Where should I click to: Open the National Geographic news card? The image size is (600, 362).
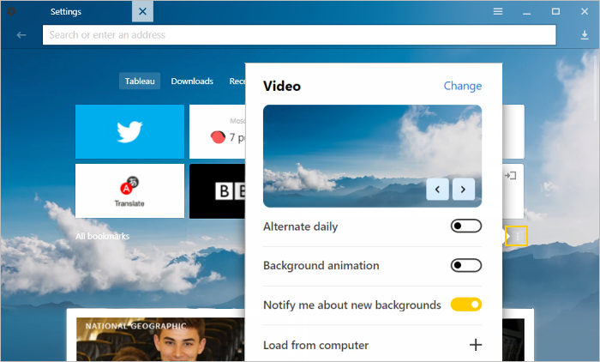click(x=160, y=339)
